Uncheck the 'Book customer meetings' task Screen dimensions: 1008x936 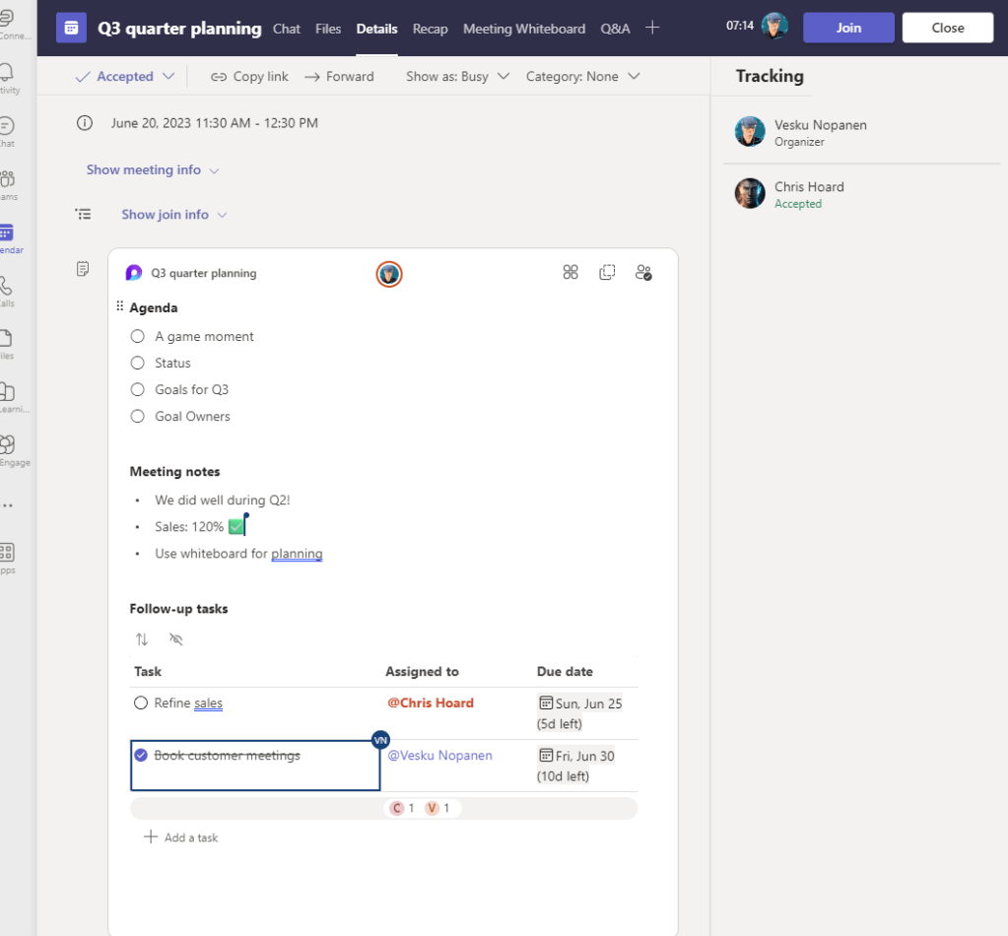(141, 756)
